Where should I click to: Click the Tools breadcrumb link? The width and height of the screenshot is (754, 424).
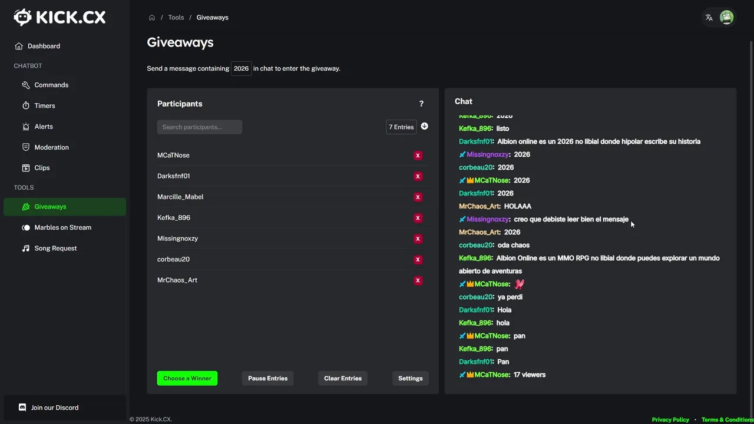pos(176,18)
